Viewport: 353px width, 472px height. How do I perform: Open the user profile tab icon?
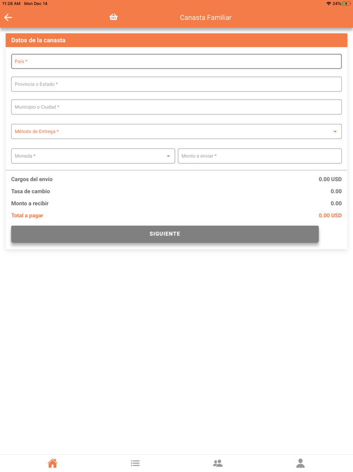pos(301,463)
